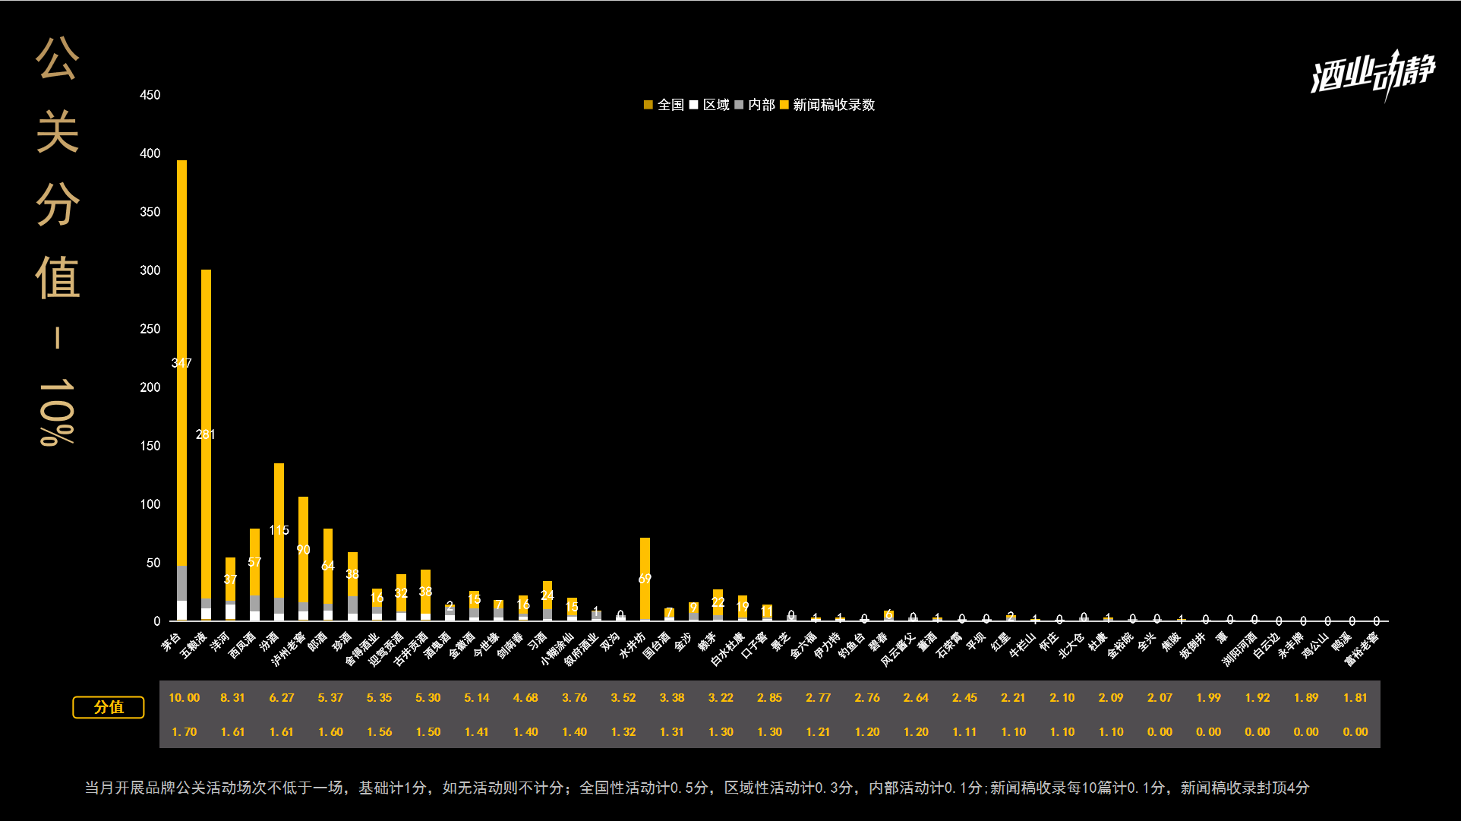
Task: Click score cell 6.27
Action: pos(281,698)
